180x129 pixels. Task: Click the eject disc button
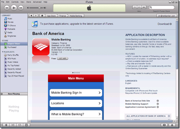coord(172,125)
